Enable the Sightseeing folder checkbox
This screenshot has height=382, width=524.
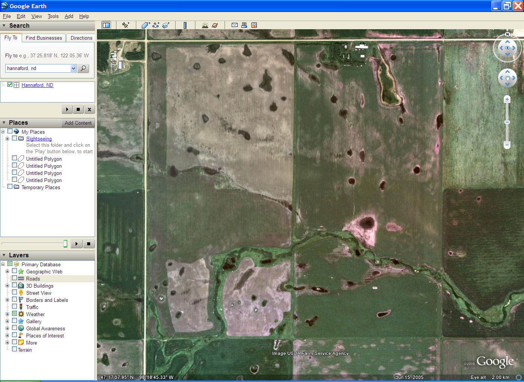15,138
